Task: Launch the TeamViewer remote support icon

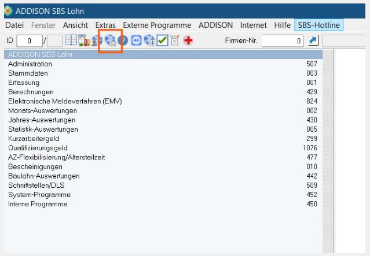Action: click(136, 40)
